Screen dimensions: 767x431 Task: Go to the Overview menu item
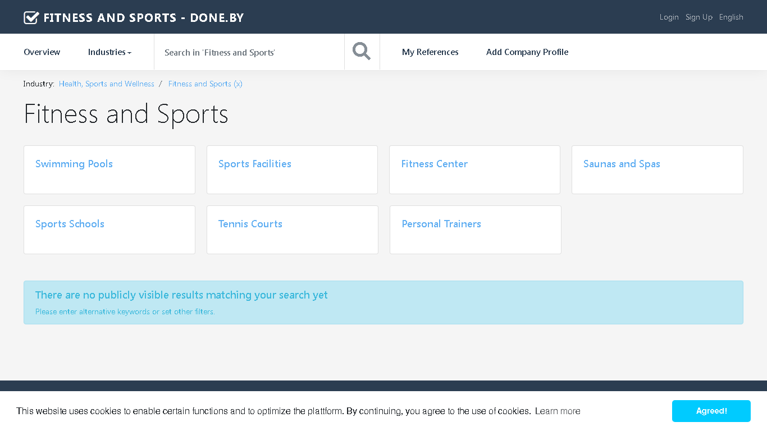pyautogui.click(x=42, y=52)
